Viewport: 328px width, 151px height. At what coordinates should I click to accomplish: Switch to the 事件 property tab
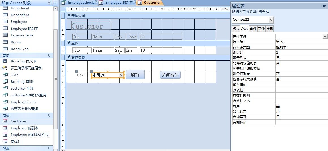coord(253,29)
